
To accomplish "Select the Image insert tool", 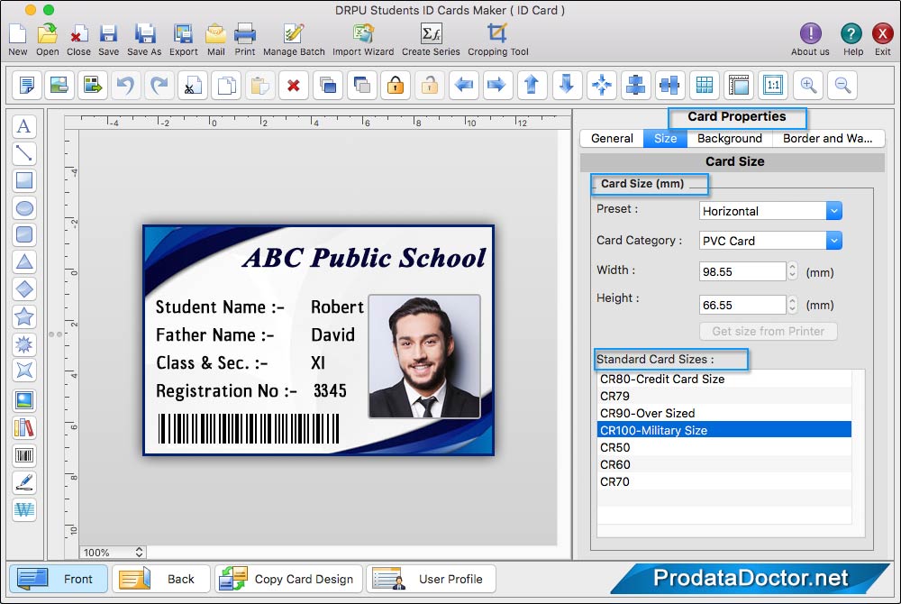I will [x=24, y=400].
